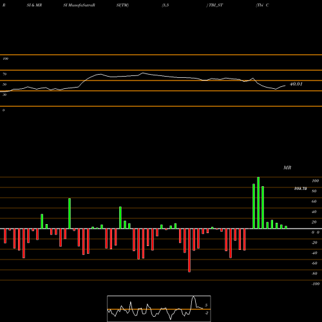Image resolution: width=322 pixels, height=322 pixels.
Task: Click the 303.78 value near MR axis
Action: click(x=300, y=189)
